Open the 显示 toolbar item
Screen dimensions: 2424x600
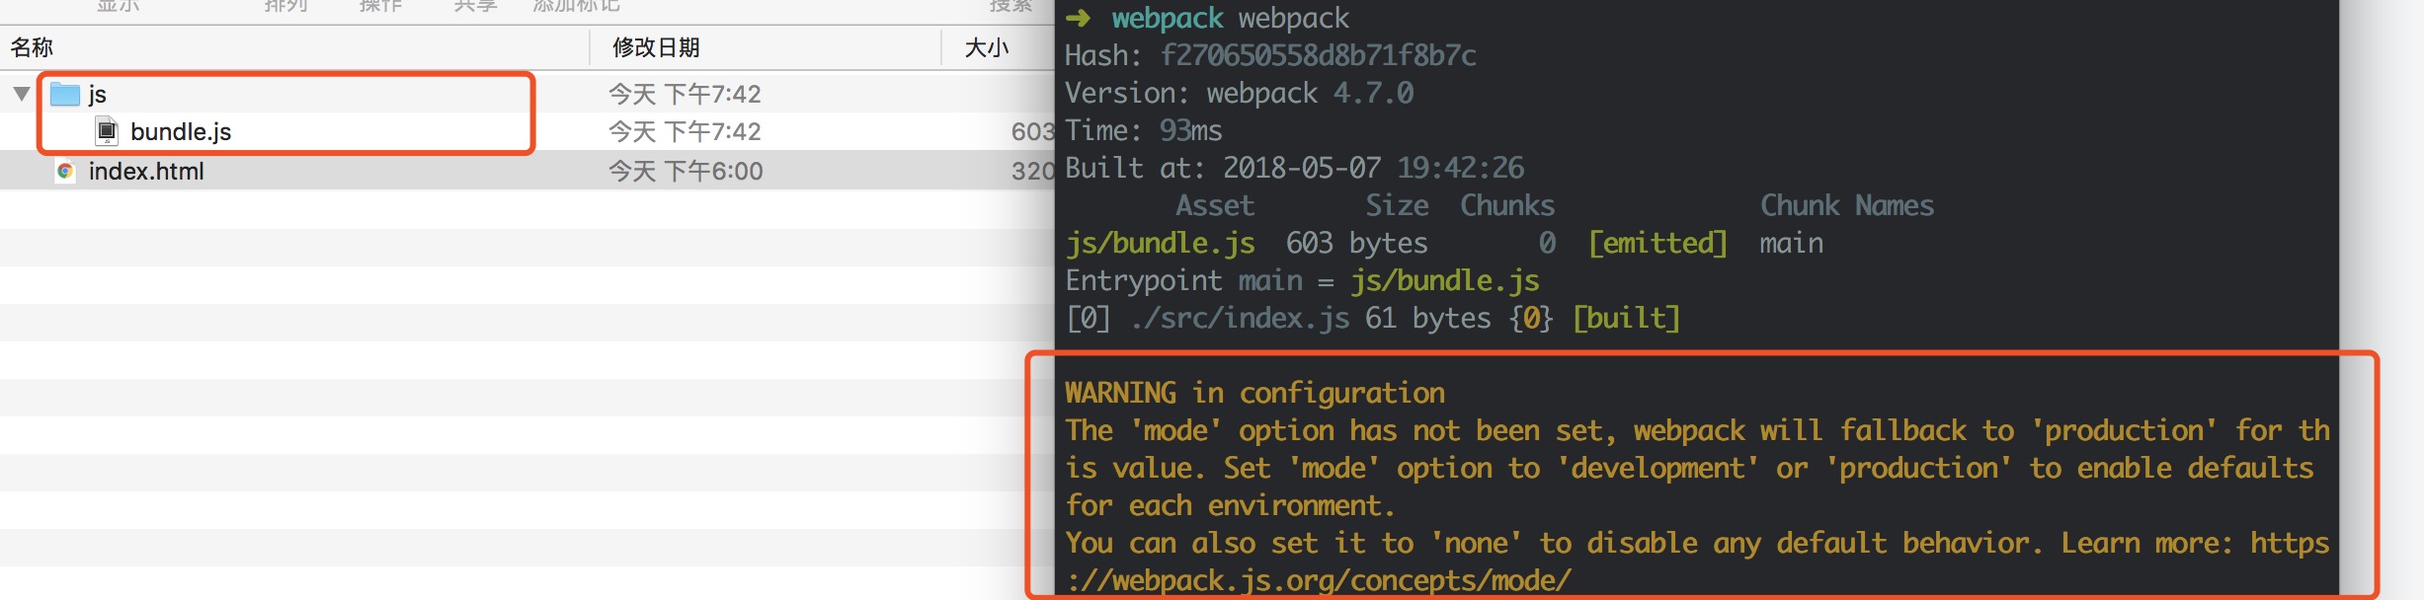click(119, 6)
